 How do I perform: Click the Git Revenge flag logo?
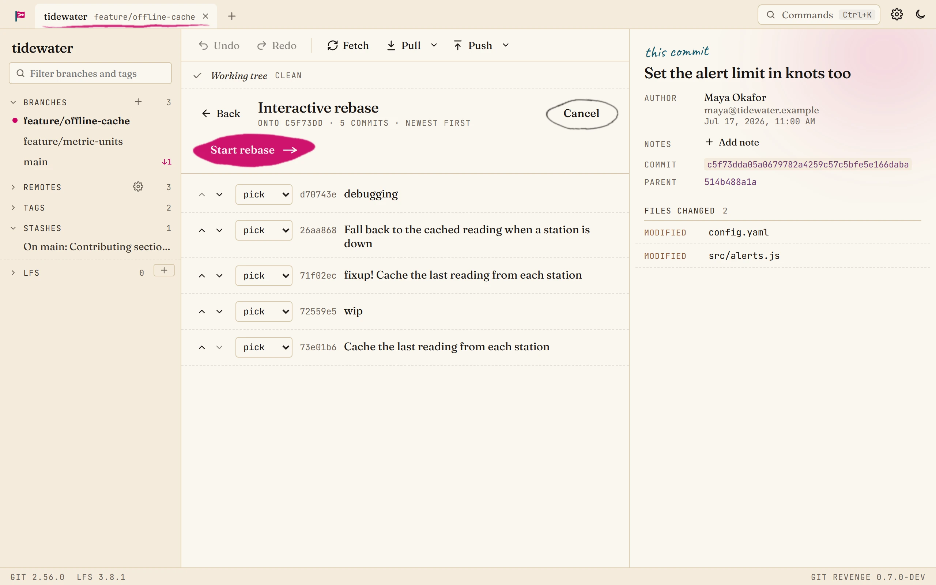[x=20, y=16]
